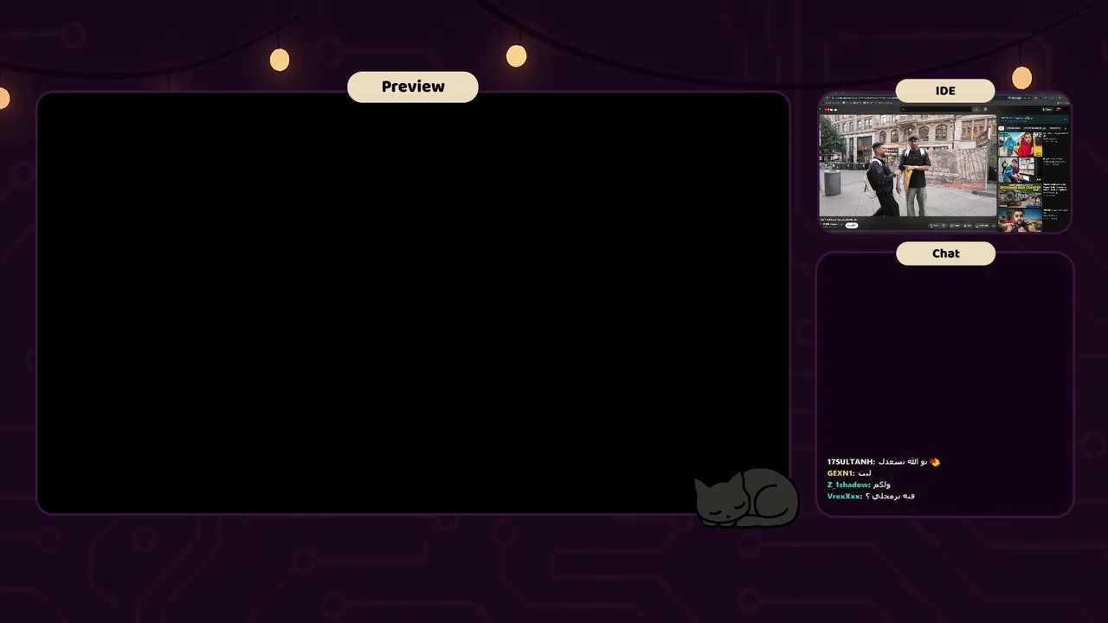The height and width of the screenshot is (623, 1108).
Task: Click the playing street video in IDE panel
Action: (x=908, y=165)
